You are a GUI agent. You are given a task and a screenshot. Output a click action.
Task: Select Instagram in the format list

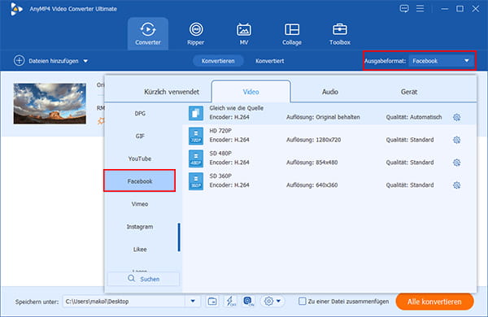point(140,227)
